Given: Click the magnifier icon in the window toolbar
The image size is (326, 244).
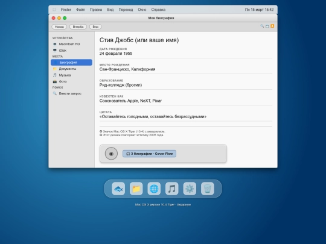Looking at the screenshot, I should (x=262, y=26).
